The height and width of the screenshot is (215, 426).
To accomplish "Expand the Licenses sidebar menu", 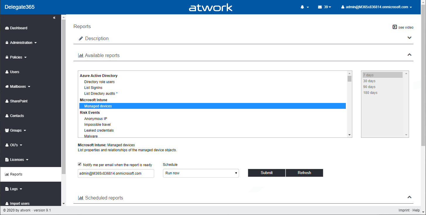I will 17,160.
